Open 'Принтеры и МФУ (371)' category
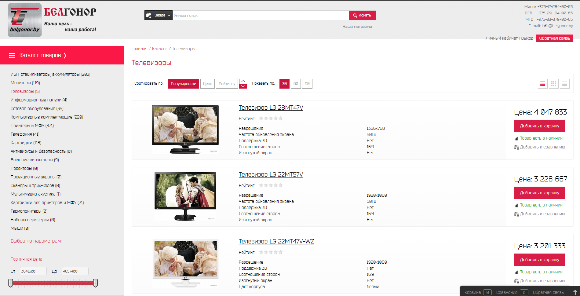Screen dimensions: 580x296 click(x=32, y=126)
